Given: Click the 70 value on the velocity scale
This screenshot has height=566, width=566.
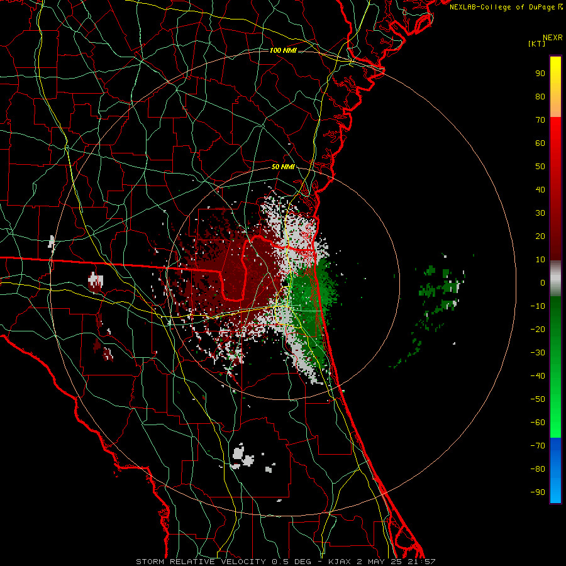Looking at the screenshot, I should click(x=540, y=120).
